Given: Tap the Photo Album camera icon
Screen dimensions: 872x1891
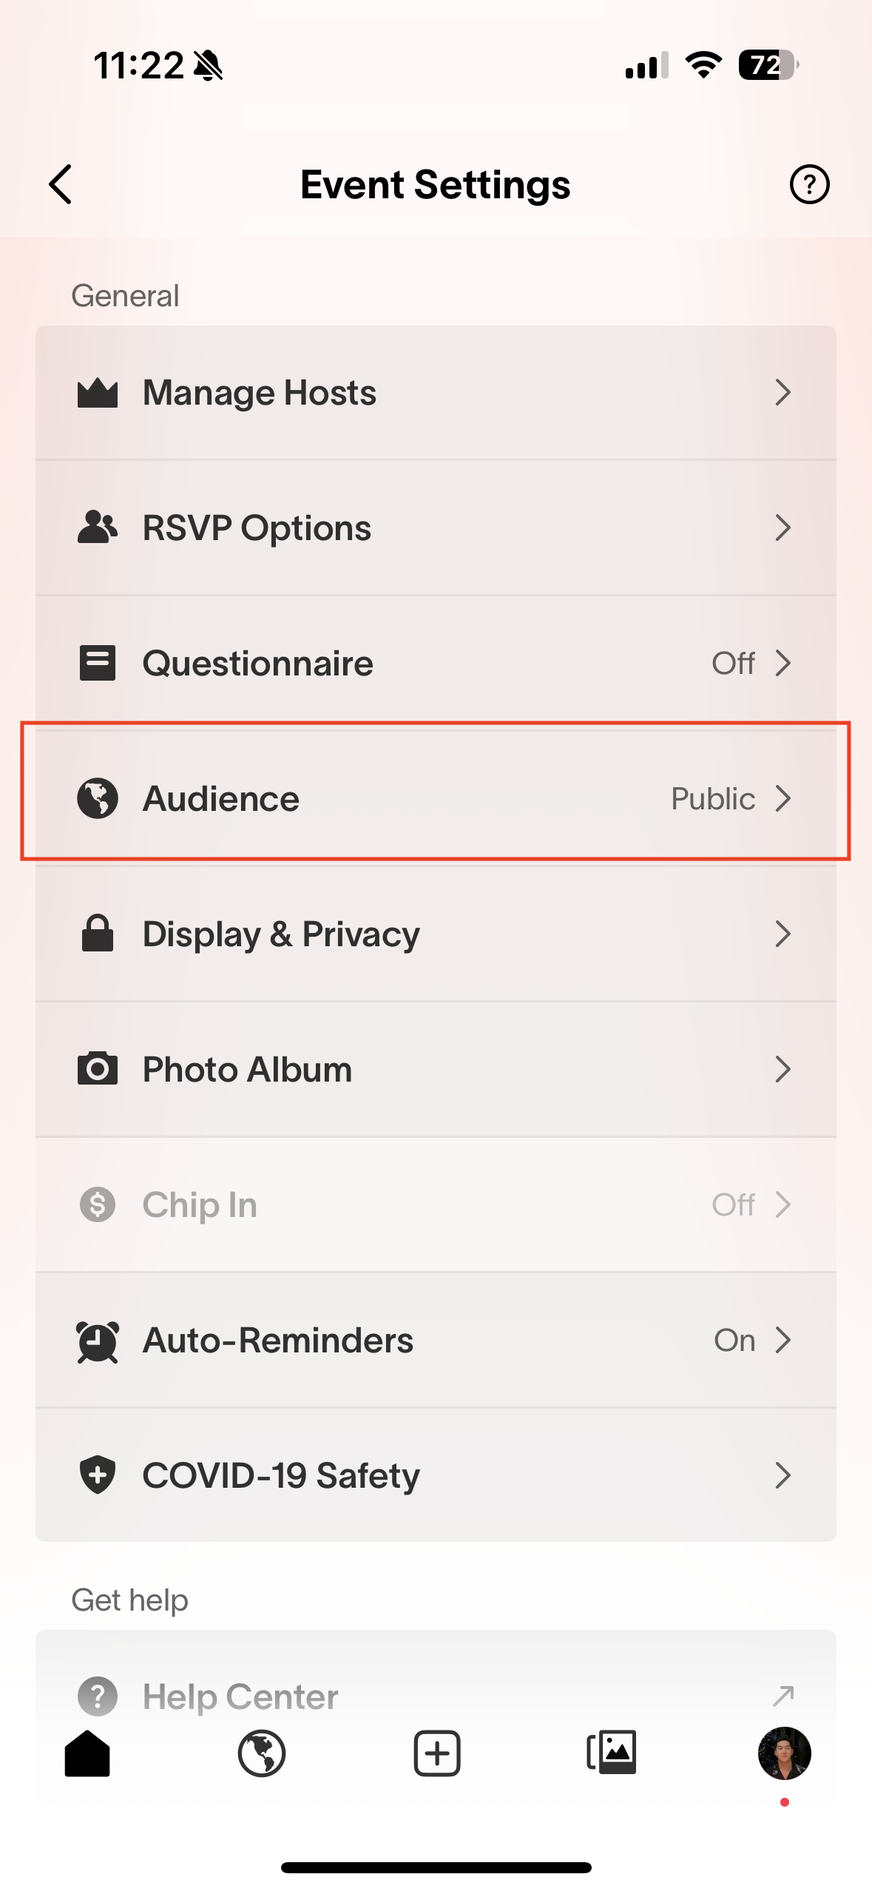Looking at the screenshot, I should pos(98,1069).
